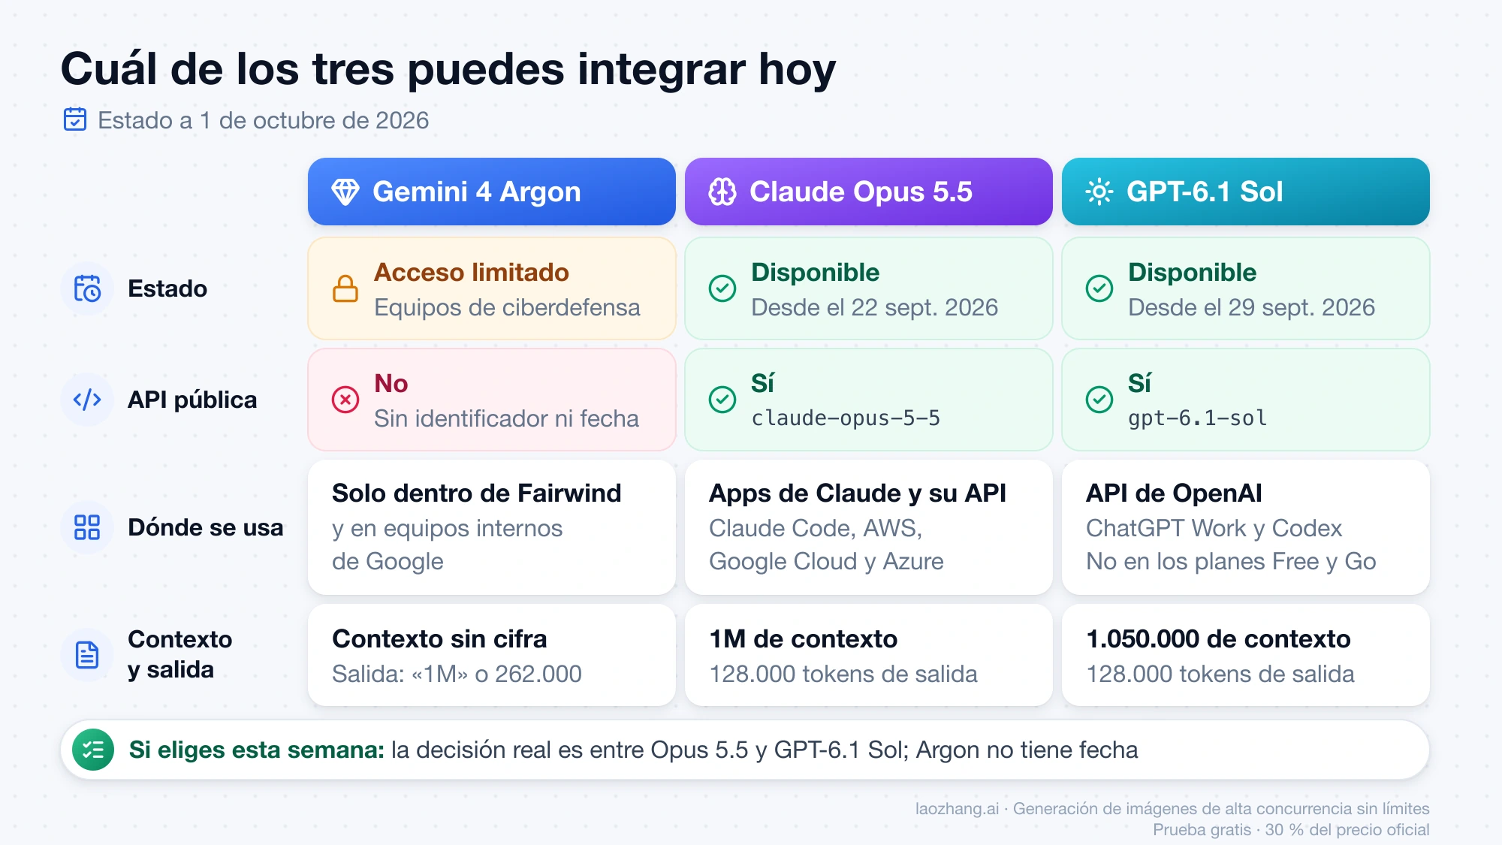Click the Contexto y salida document icon
1502x845 pixels.
point(87,655)
